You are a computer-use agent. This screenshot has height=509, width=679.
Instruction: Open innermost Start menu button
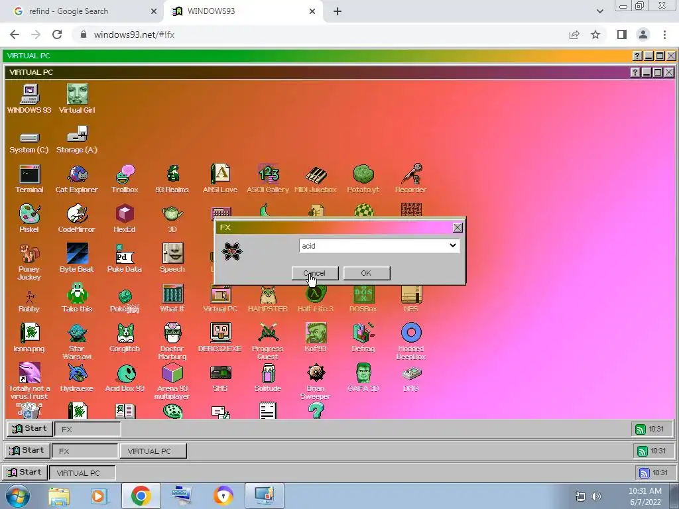point(29,429)
